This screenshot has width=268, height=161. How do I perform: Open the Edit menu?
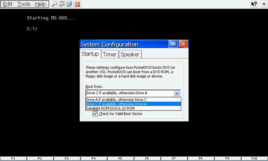8,4
